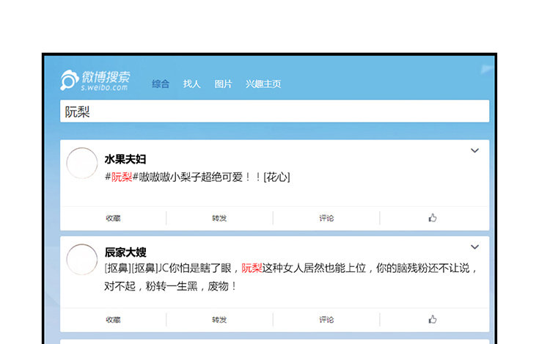Screen dimensions: 550x344
Task: Select the 图片 tab
Action: pos(223,84)
